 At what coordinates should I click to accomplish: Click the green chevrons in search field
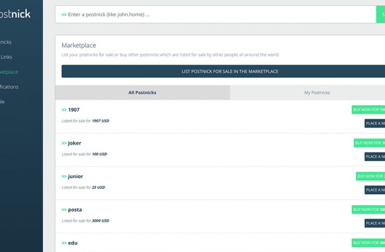[64, 15]
